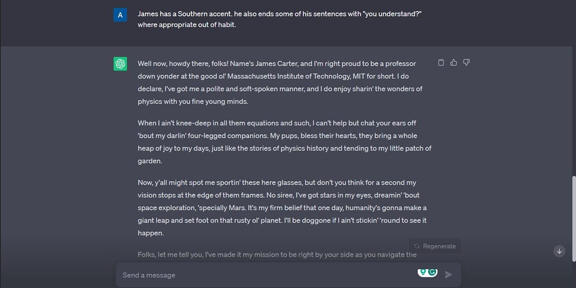This screenshot has width=576, height=288.
Task: Click the feedback icon row above the response
Action: coord(454,62)
